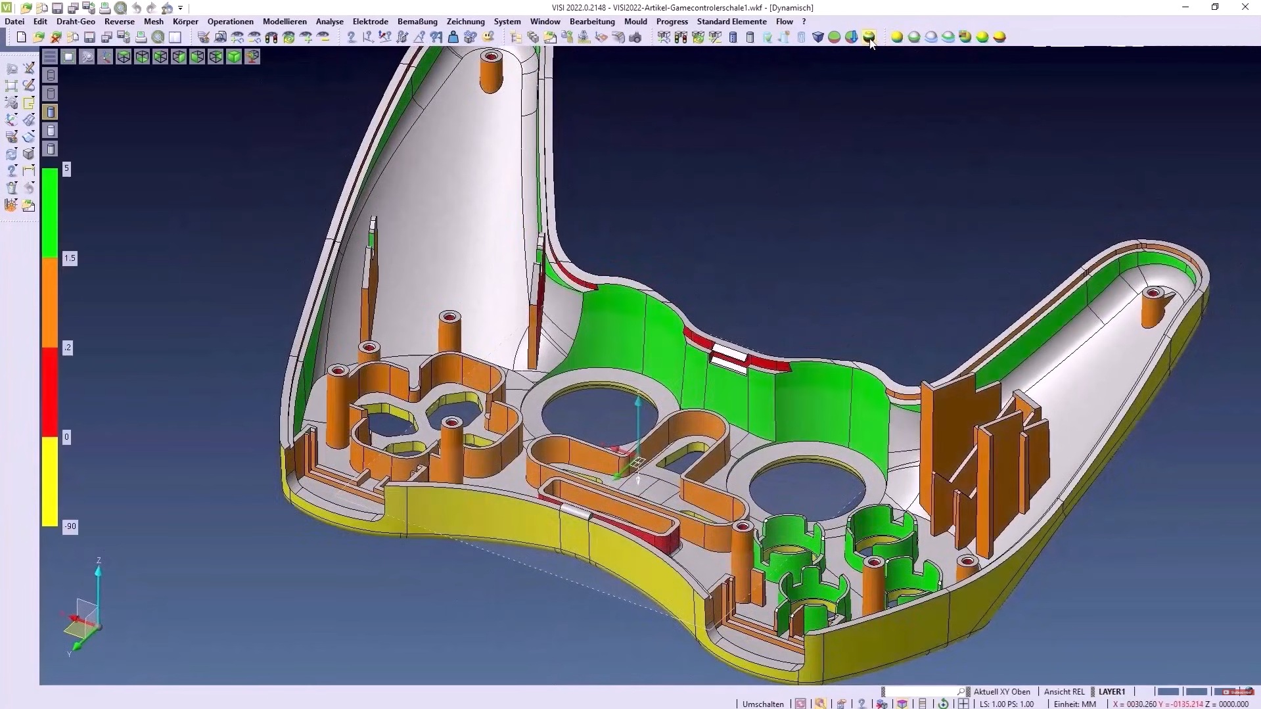The image size is (1261, 709).
Task: Click the undo arrow in quick access bar
Action: pyautogui.click(x=136, y=8)
